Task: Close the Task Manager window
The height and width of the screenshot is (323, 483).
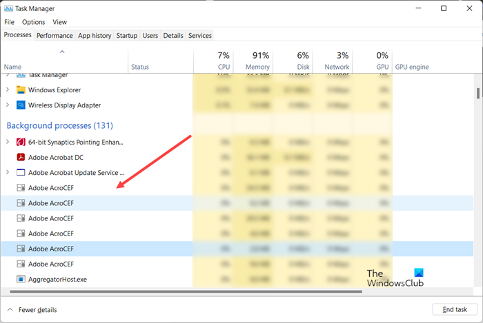Action: [469, 8]
